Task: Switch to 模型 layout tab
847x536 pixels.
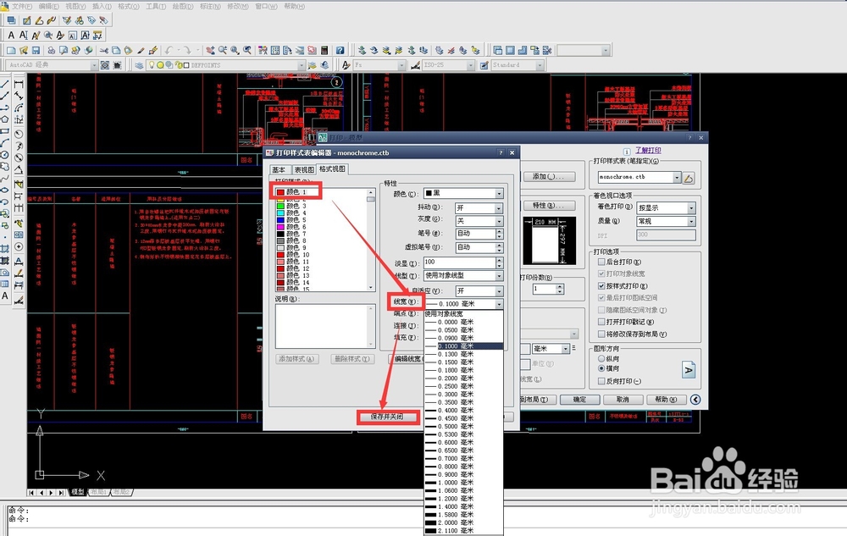Action: tap(78, 492)
